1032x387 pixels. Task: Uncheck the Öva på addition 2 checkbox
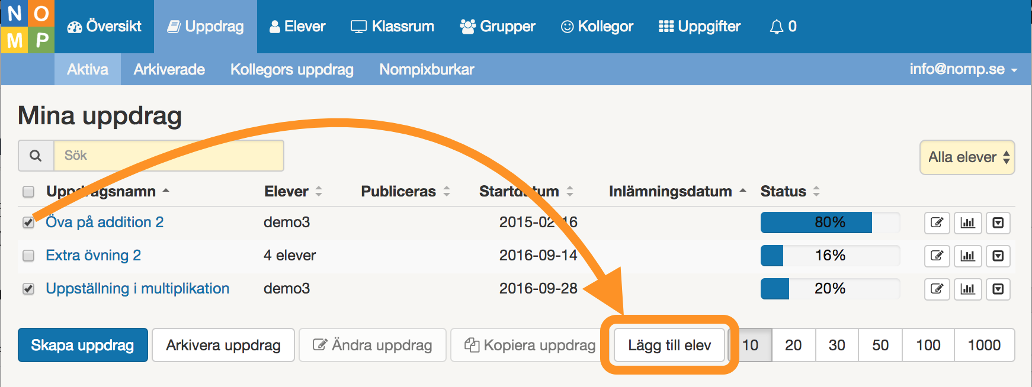coord(28,222)
